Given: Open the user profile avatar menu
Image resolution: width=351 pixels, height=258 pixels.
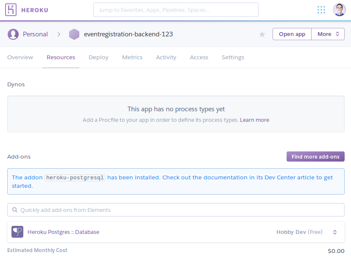Looking at the screenshot, I should tap(340, 10).
